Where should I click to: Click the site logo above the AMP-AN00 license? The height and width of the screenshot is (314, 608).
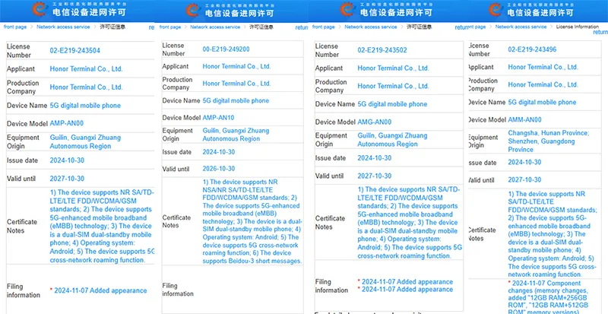(40, 10)
